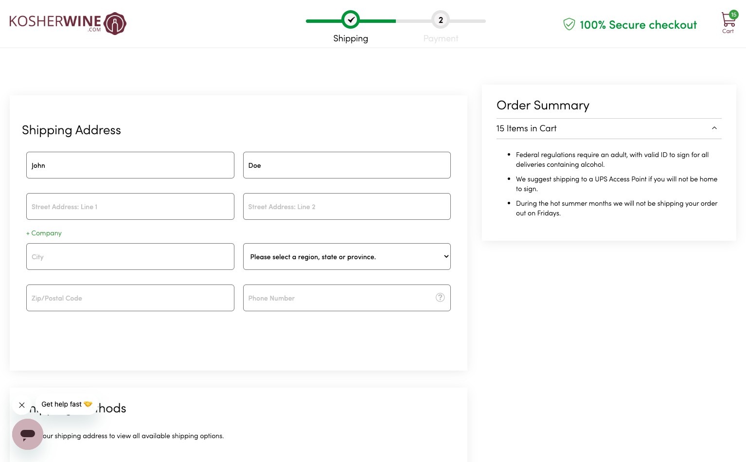Open the chat bubble widget
746x462 pixels.
point(28,434)
